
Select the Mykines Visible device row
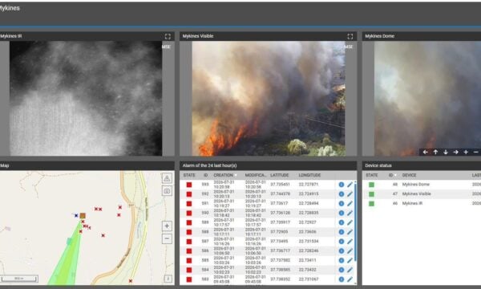(x=422, y=194)
